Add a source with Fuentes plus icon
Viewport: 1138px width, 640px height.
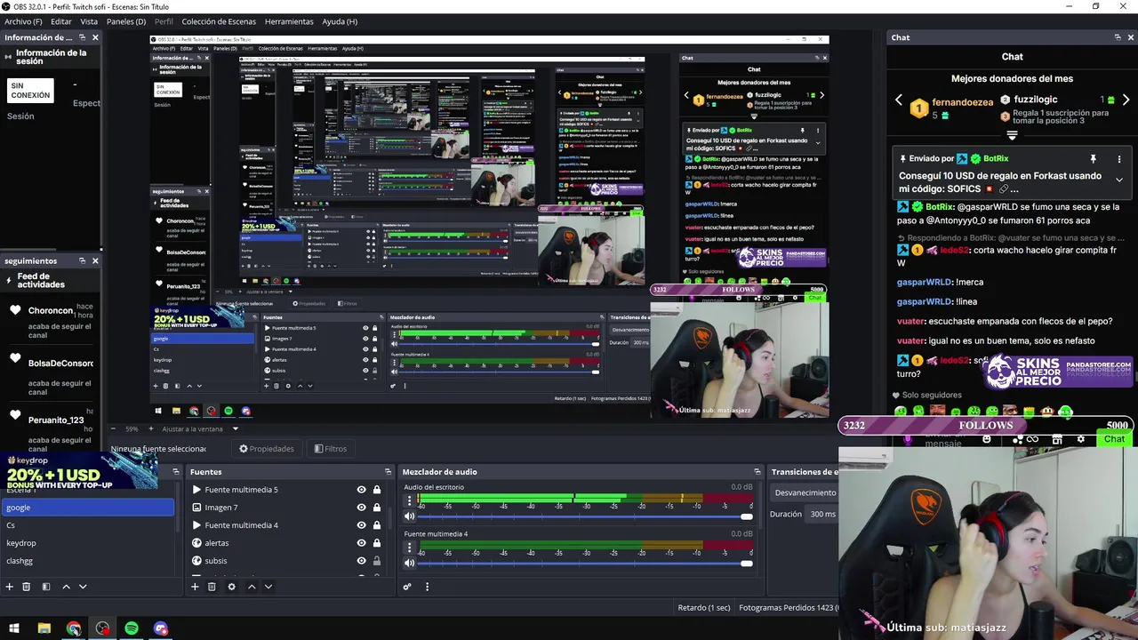point(195,587)
